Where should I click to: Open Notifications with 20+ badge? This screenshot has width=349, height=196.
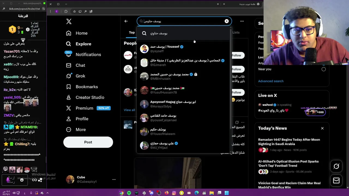(x=83, y=54)
